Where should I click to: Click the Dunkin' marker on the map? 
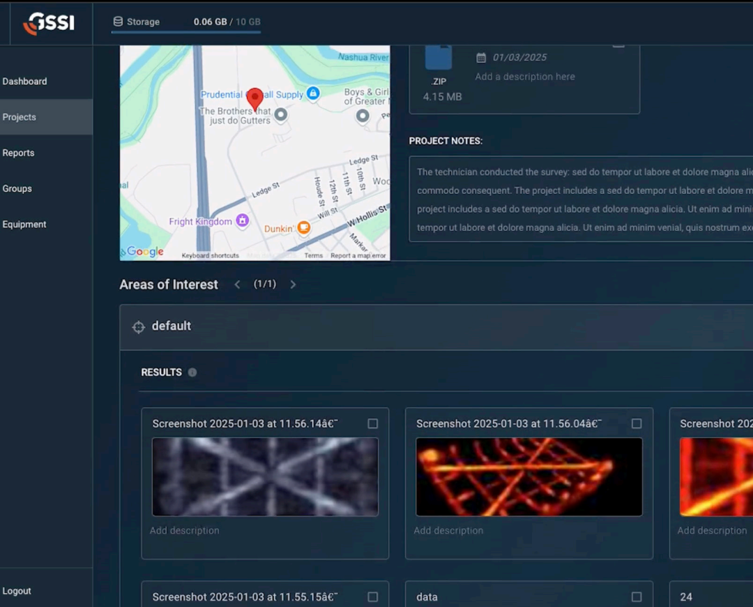(x=303, y=227)
